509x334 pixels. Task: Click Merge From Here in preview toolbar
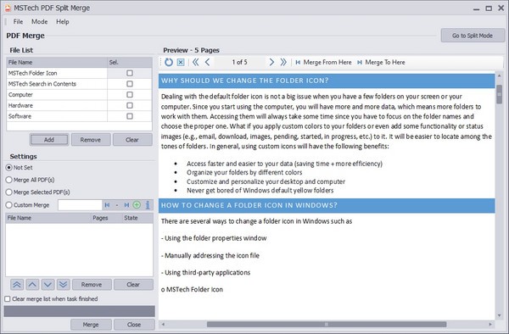[x=323, y=62]
